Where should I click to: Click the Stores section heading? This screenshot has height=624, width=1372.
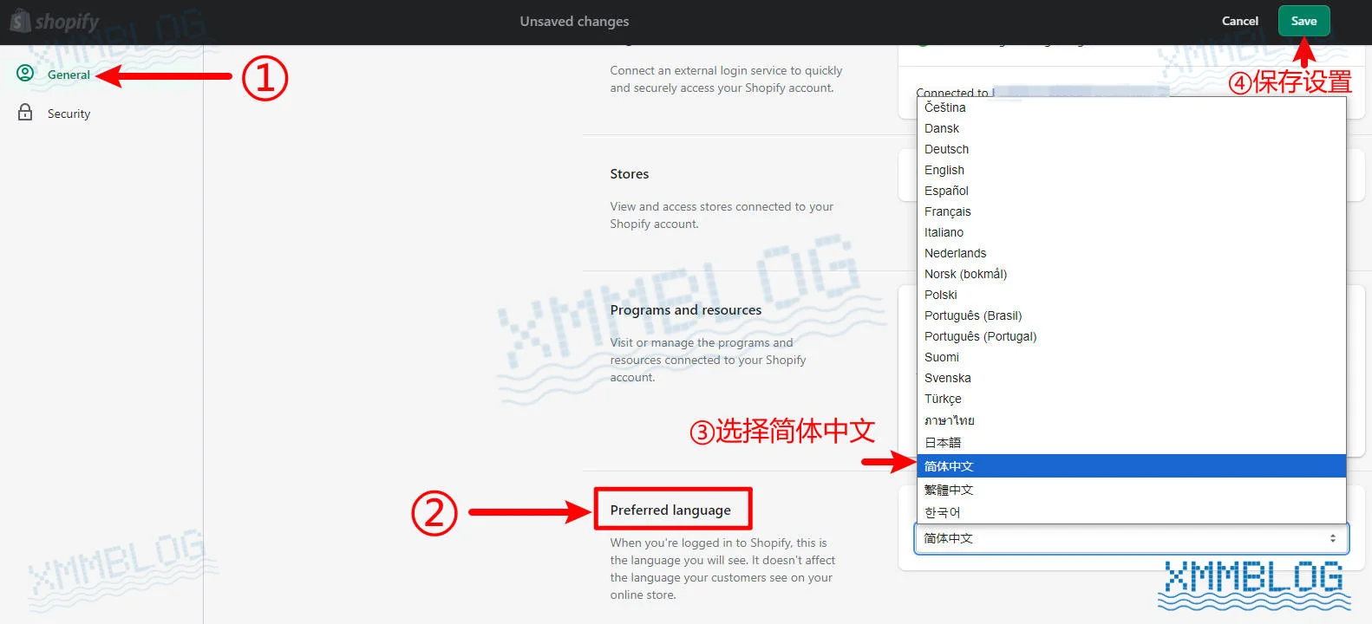coord(630,174)
